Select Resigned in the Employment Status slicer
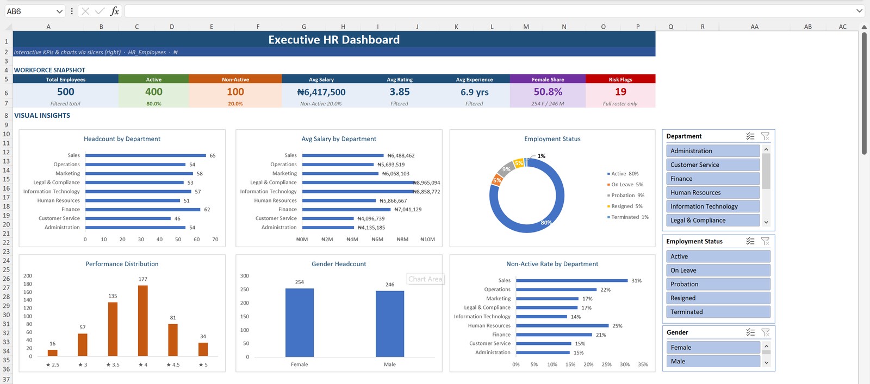This screenshot has width=870, height=384. 718,298
